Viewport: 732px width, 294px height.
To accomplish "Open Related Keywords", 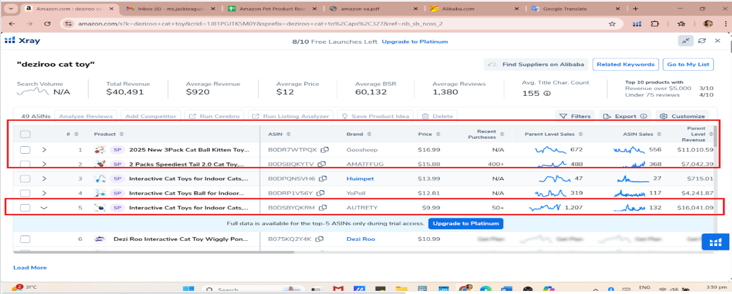I will tap(626, 64).
